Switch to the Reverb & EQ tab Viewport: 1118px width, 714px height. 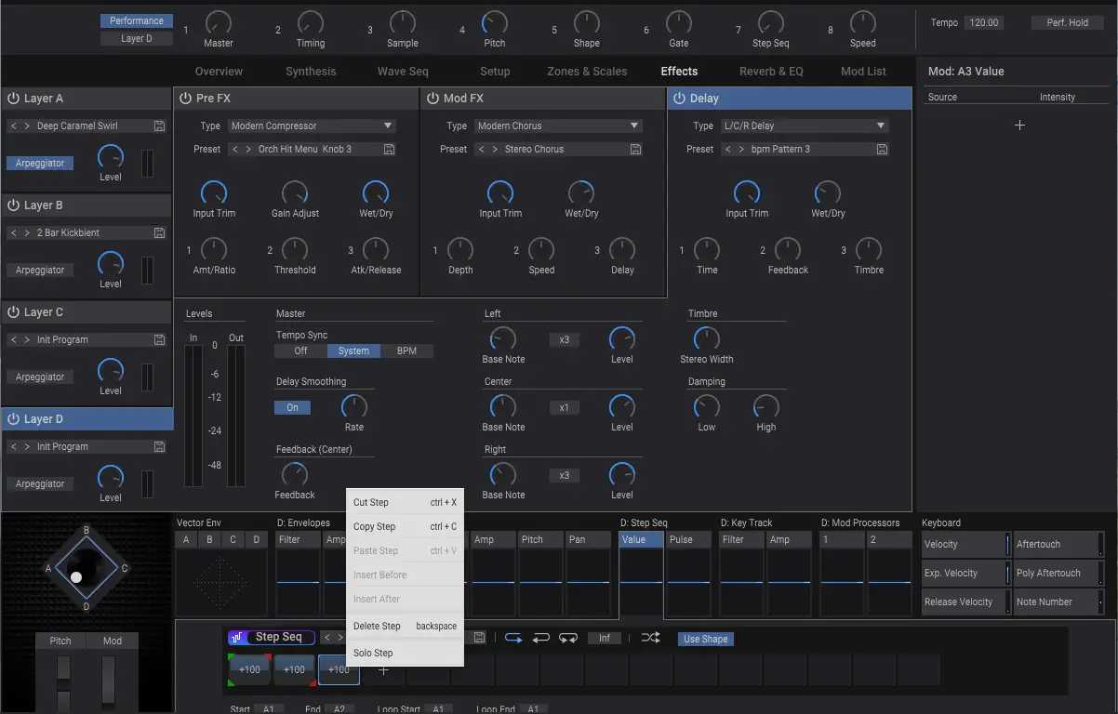pyautogui.click(x=770, y=72)
